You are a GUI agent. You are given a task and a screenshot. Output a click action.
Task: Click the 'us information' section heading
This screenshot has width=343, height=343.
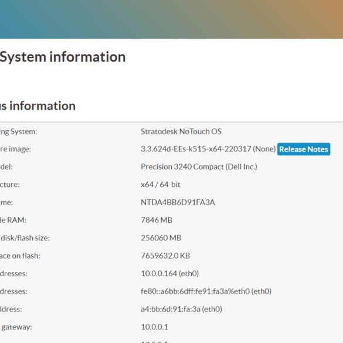(38, 106)
